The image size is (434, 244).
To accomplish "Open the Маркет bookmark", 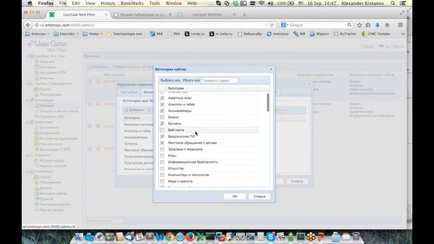I will (319, 34).
